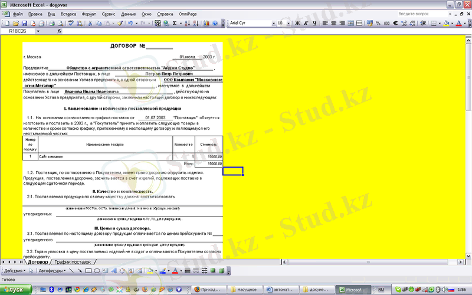
Task: Draw a line with the Line tool
Action: tap(71, 271)
